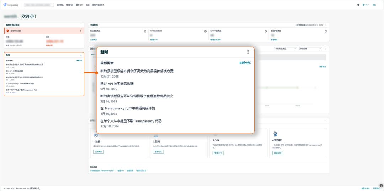
Task: Open 管理代码 in top navigation
Action: click(70, 5)
